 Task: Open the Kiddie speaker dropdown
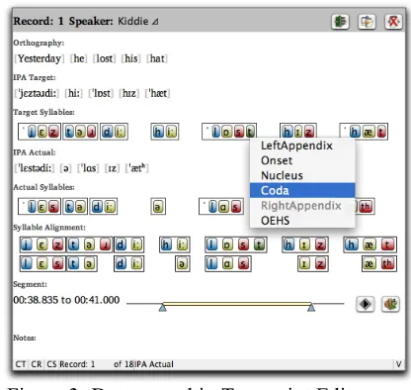point(138,21)
